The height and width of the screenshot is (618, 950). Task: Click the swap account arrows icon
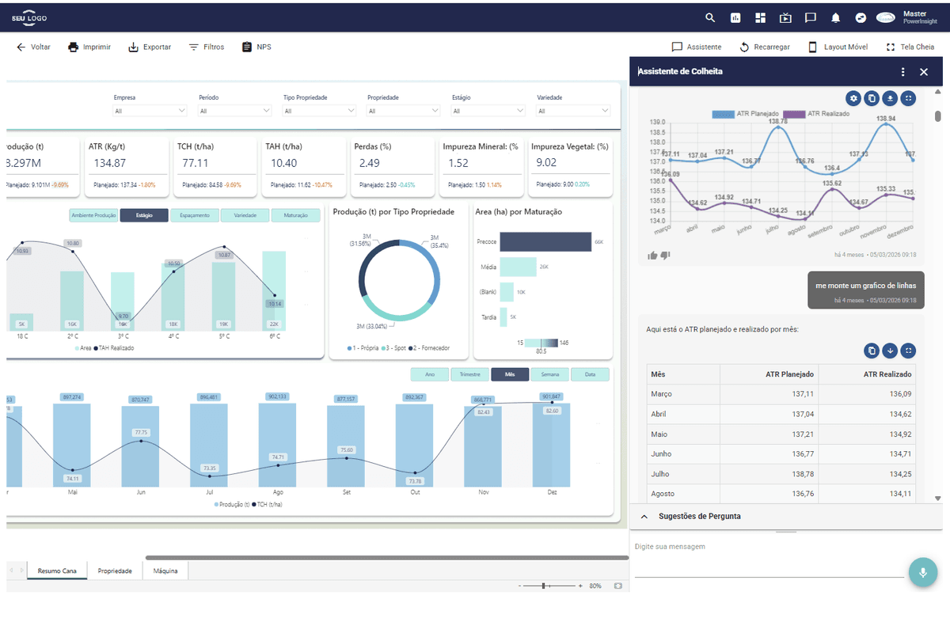pyautogui.click(x=861, y=17)
